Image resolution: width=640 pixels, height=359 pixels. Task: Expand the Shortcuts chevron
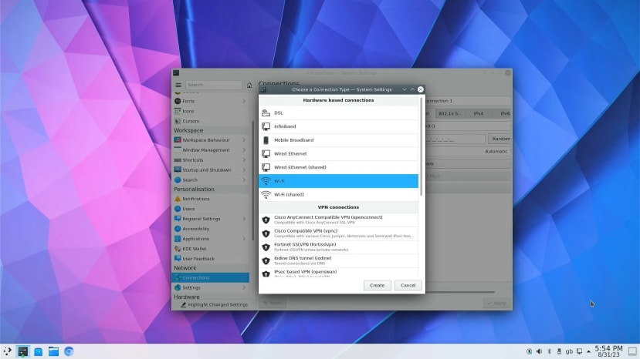244,159
